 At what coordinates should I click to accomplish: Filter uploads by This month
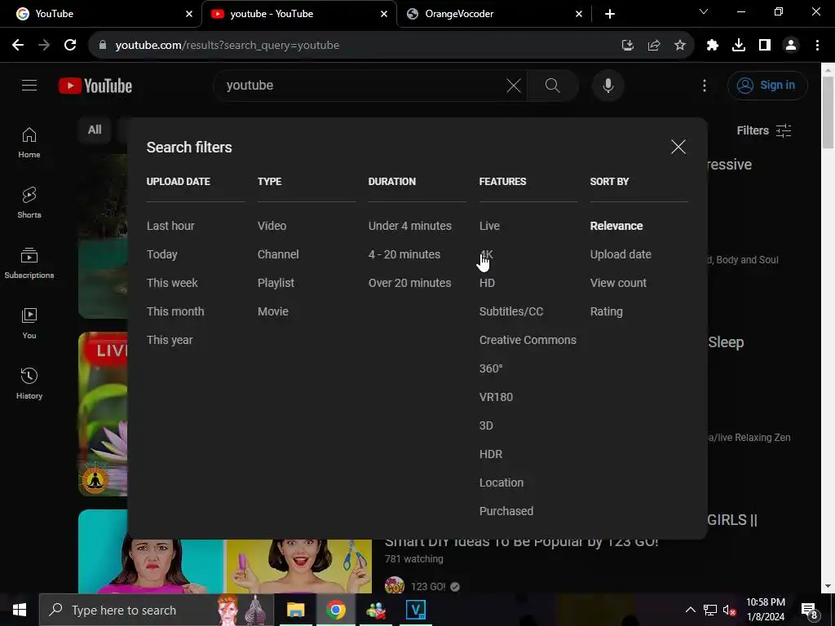[175, 311]
